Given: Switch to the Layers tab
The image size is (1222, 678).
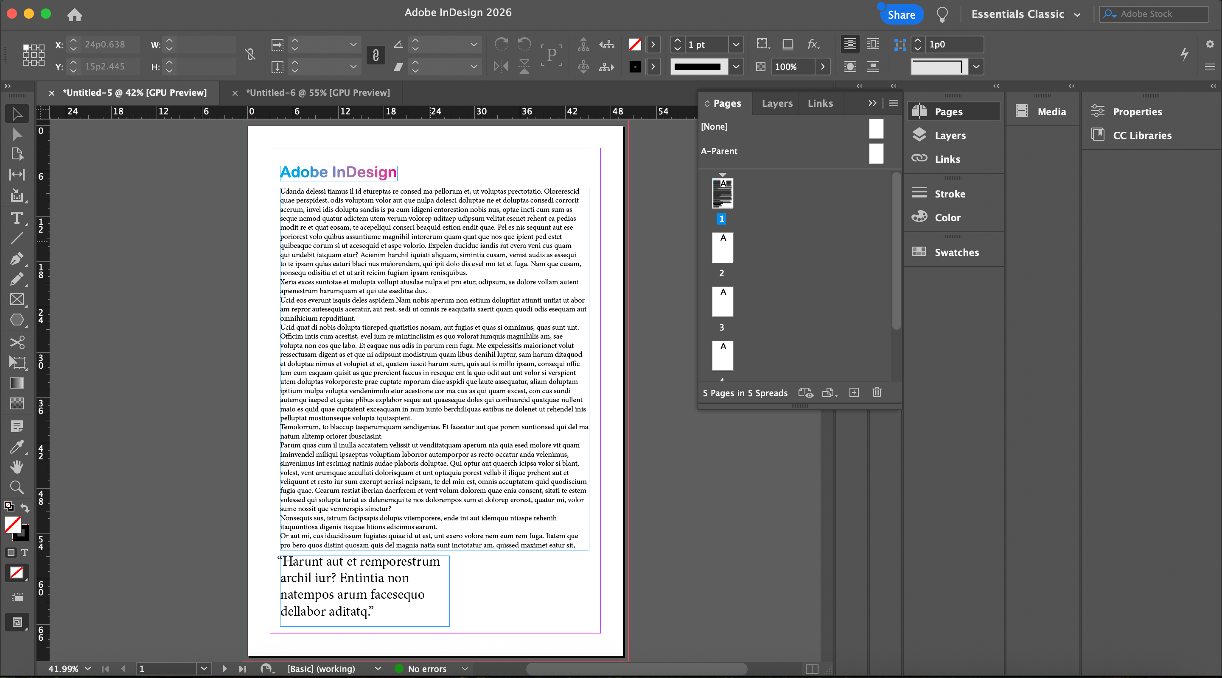Looking at the screenshot, I should point(776,103).
